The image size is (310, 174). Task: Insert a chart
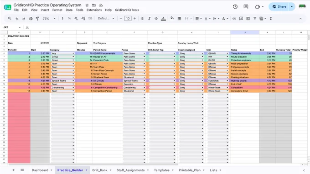coord(248,19)
